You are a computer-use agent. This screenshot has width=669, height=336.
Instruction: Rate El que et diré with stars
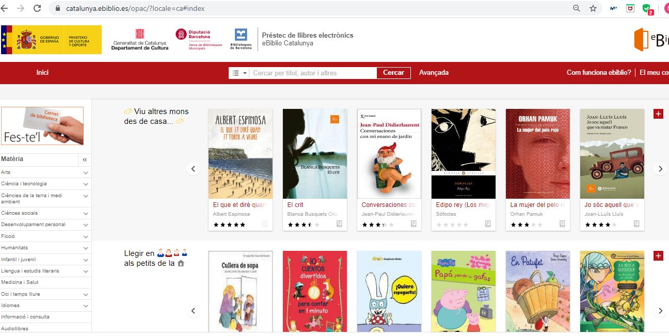(x=229, y=225)
